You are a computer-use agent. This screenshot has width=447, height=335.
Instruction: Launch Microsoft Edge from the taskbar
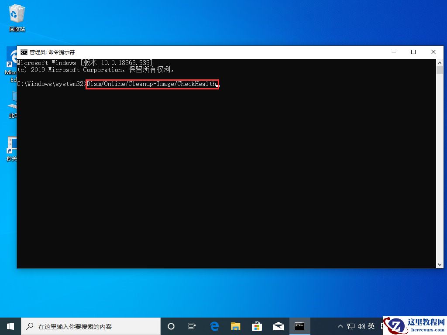coord(214,326)
